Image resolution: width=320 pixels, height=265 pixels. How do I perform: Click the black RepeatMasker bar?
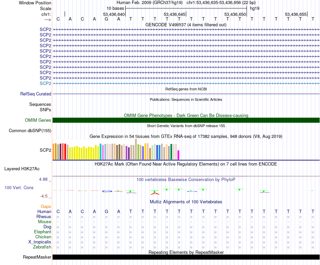coord(186,257)
